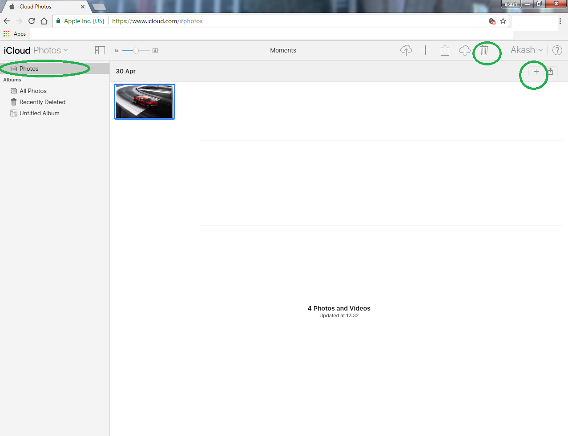
Task: Adjust the thumbnail size slider
Action: (x=136, y=50)
